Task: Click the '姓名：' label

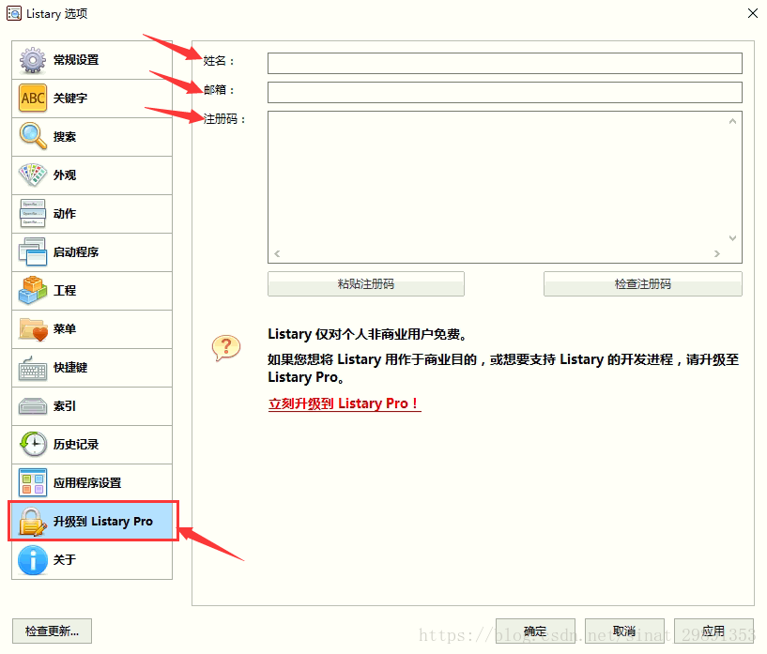Action: click(x=219, y=61)
